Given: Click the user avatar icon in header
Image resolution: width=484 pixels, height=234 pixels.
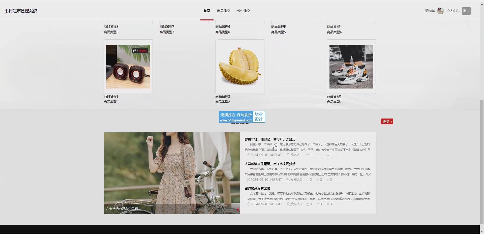Looking at the screenshot, I should pos(440,11).
